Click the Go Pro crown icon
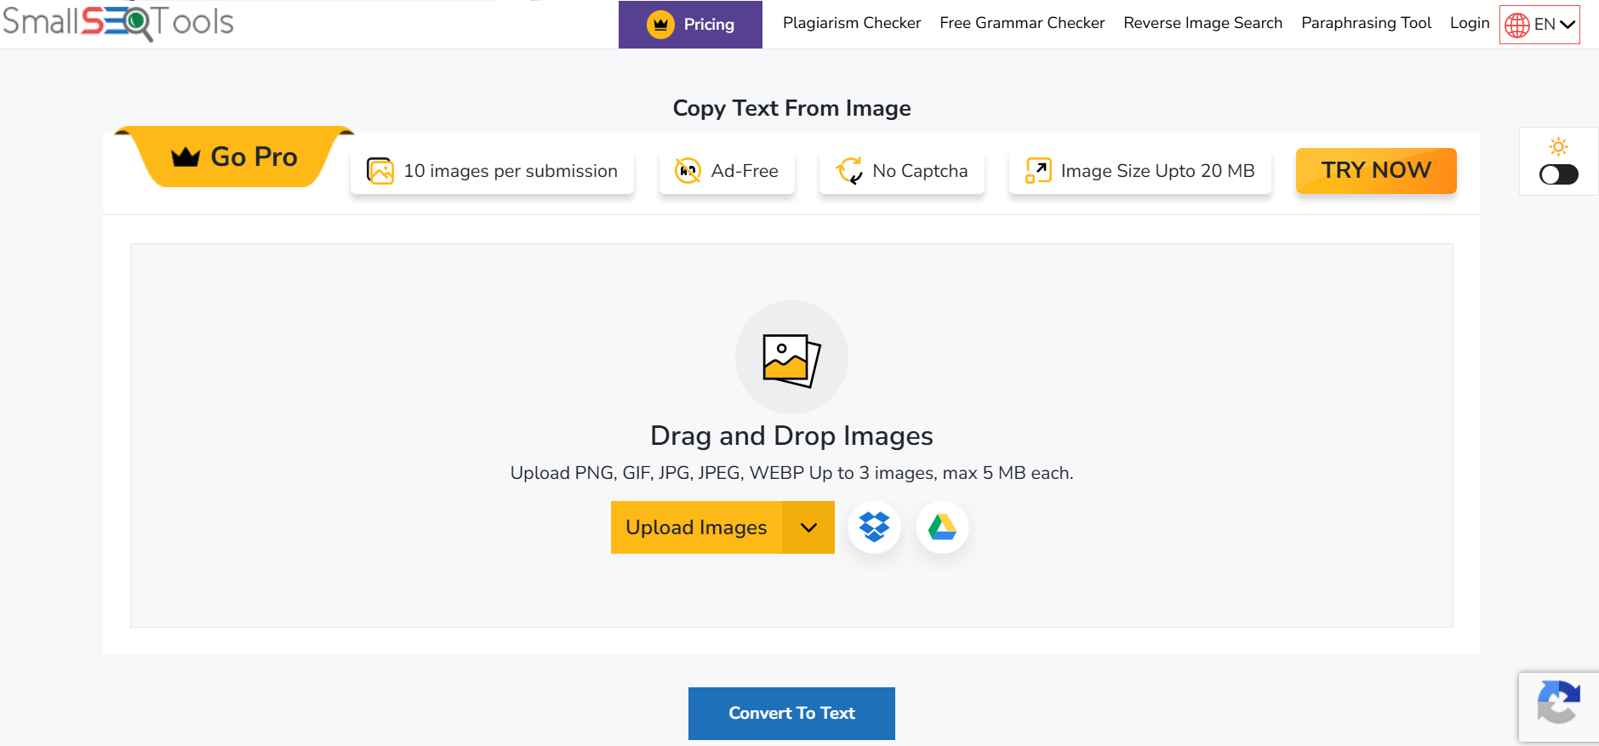Image resolution: width=1599 pixels, height=746 pixels. pos(186,157)
